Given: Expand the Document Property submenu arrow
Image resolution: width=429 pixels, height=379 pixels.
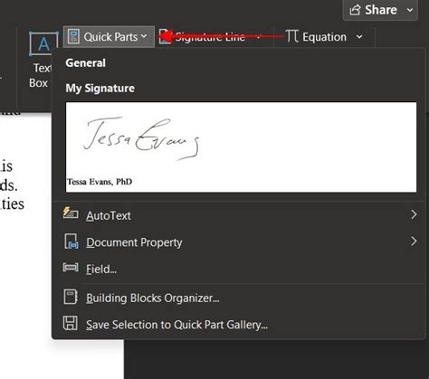Looking at the screenshot, I should (x=414, y=242).
